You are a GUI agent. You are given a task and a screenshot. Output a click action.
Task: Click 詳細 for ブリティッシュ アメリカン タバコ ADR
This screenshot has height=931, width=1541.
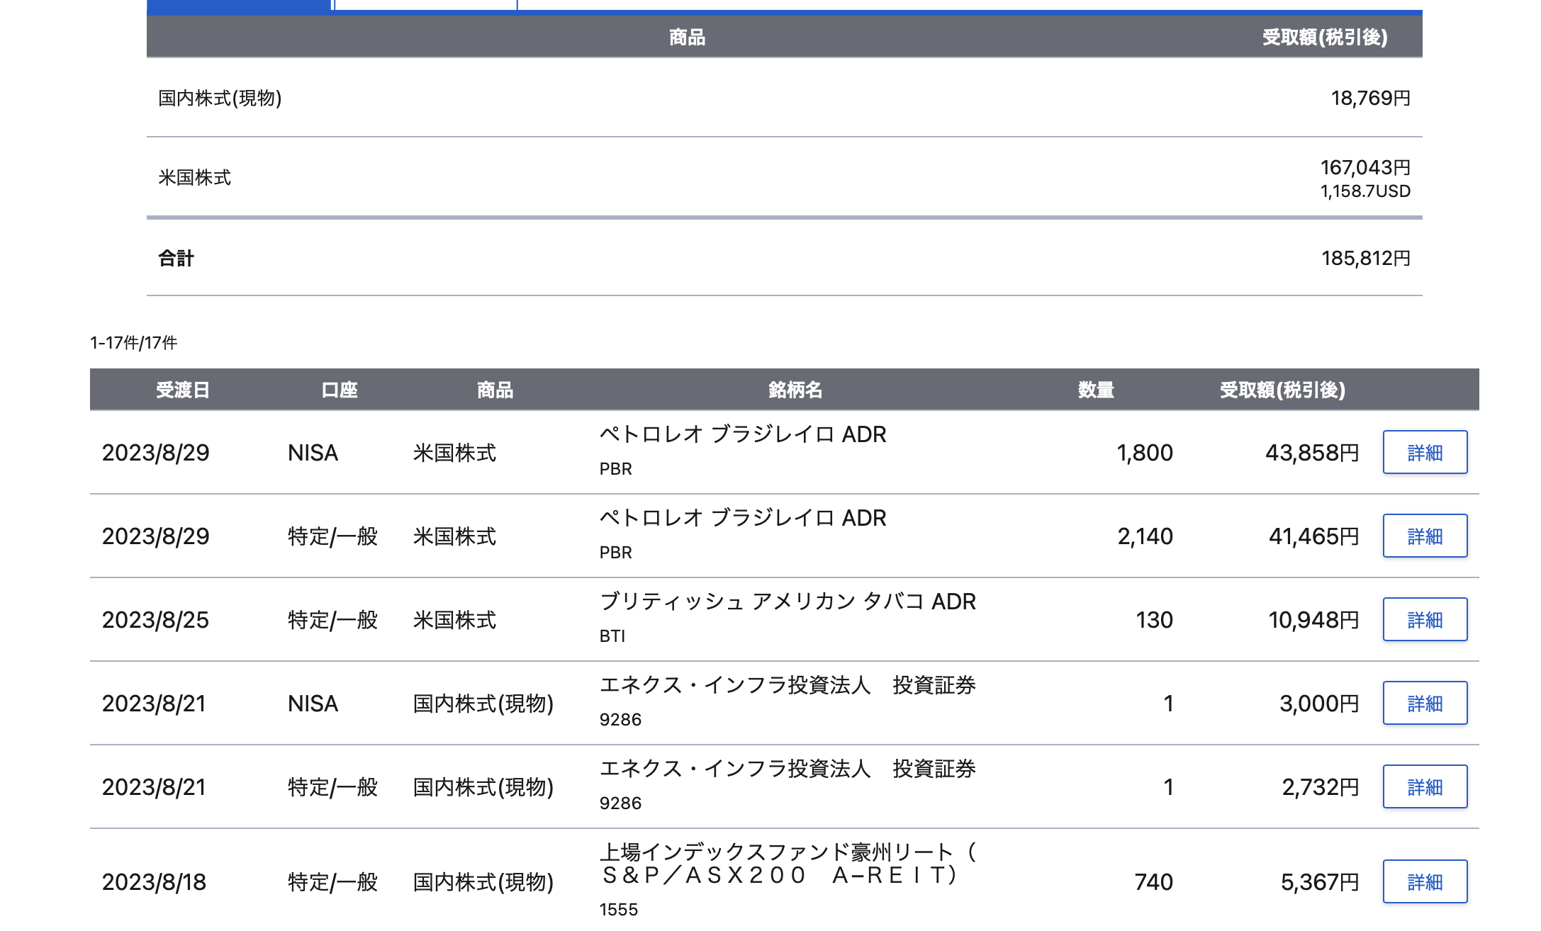pyautogui.click(x=1425, y=619)
